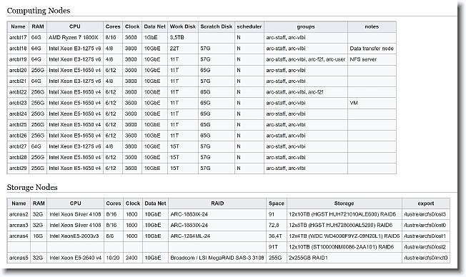Click the /lustre/arcfs0/ost3 export path
This screenshot has height=277, width=466.
[426, 214]
